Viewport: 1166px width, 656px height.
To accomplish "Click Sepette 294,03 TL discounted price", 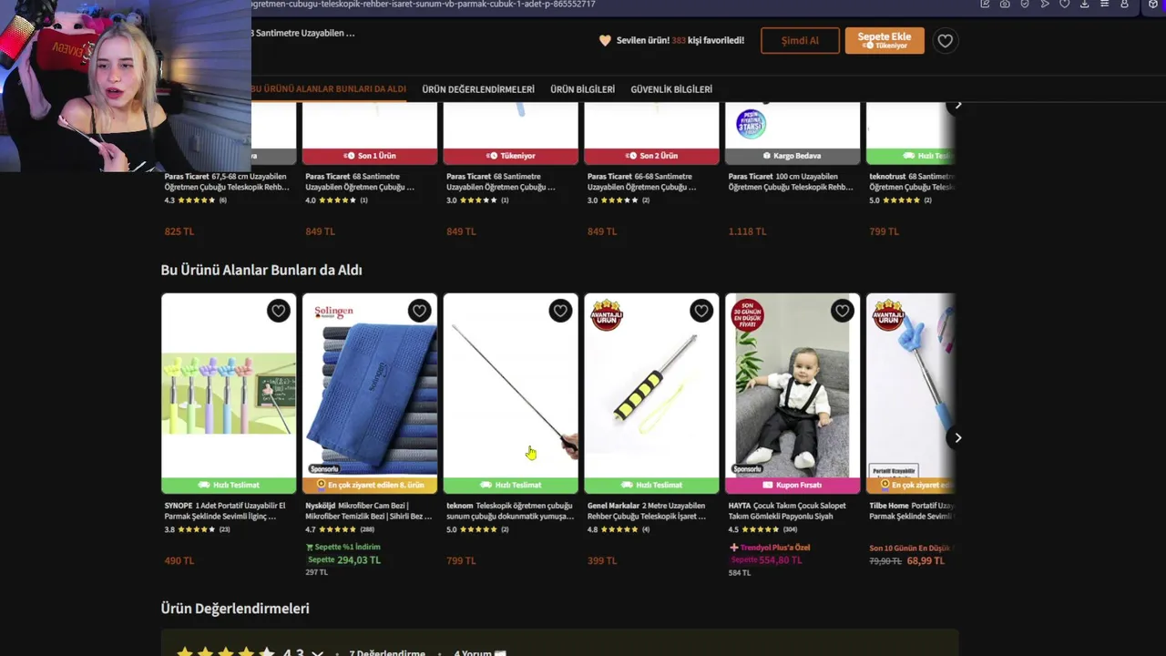I will click(x=343, y=560).
